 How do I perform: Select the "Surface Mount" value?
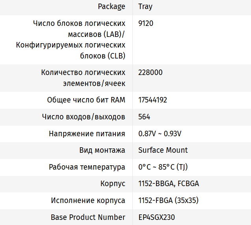pyautogui.click(x=163, y=150)
